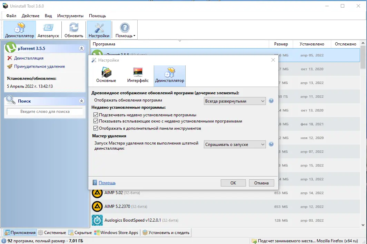Image resolution: width=367 pixels, height=244 pixels.
Task: Maximize the Uninstall Tool window
Action: [343, 6]
